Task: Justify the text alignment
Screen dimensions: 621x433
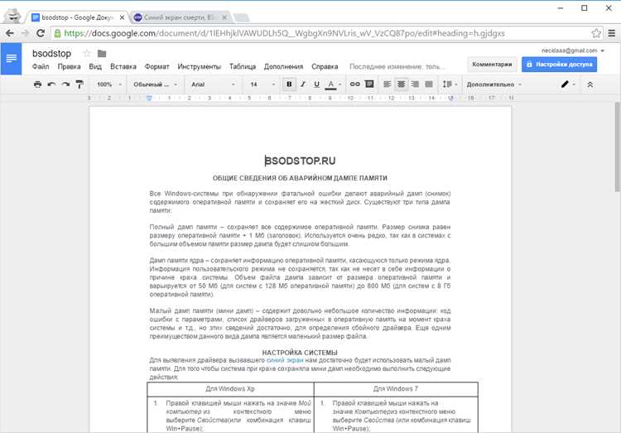Action: (x=429, y=84)
